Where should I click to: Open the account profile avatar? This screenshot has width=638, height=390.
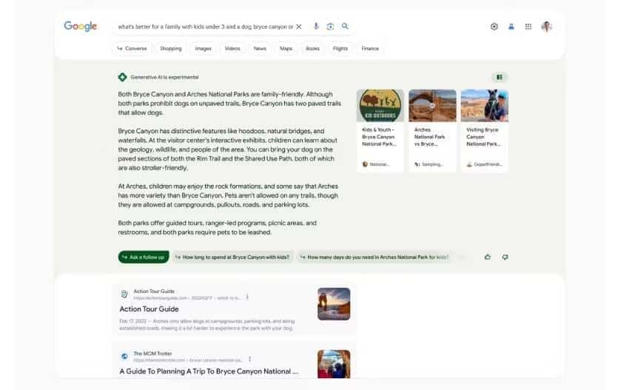tap(546, 27)
